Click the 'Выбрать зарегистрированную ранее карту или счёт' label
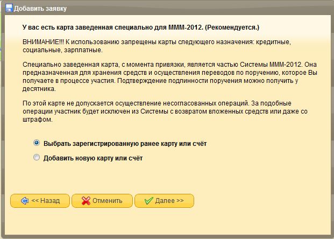The image size is (334, 239). [x=125, y=144]
